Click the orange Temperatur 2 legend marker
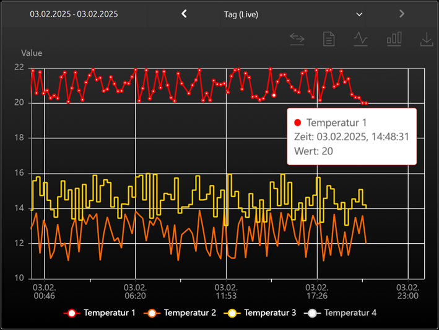439x330 pixels. [152, 313]
